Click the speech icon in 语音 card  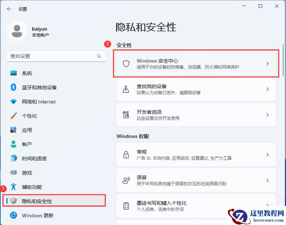point(126,180)
